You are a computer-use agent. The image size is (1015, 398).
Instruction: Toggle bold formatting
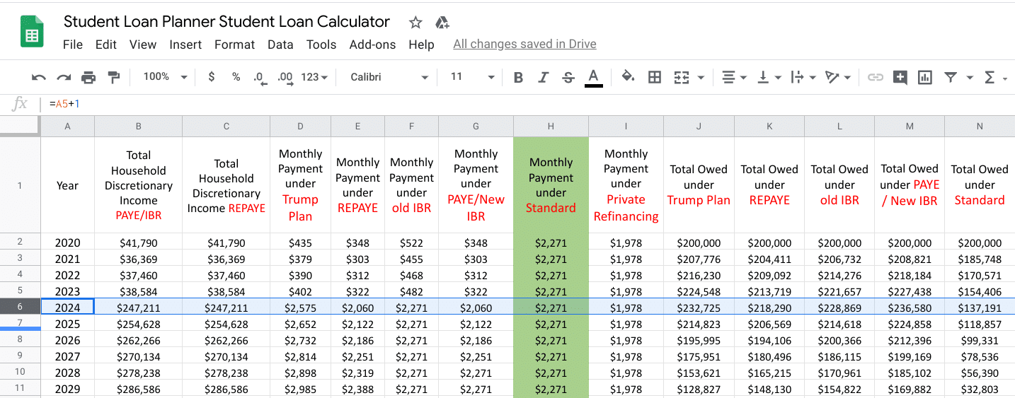(x=518, y=77)
